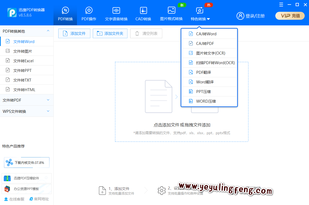Choose WORD压缩 from the menu
Screen dimensions: 309x205
209,101
